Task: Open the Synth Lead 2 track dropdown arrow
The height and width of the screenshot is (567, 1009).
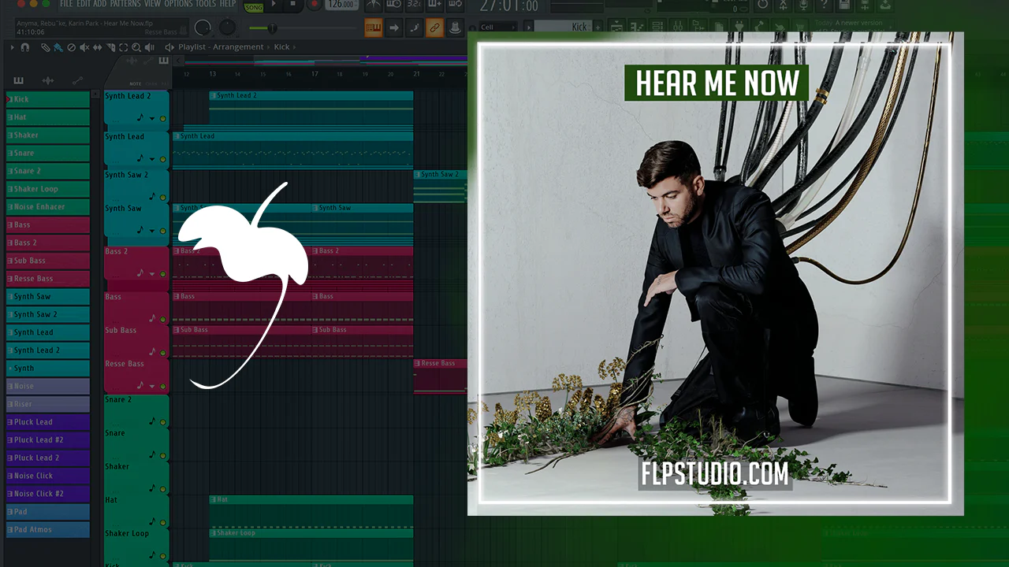Action: click(152, 119)
